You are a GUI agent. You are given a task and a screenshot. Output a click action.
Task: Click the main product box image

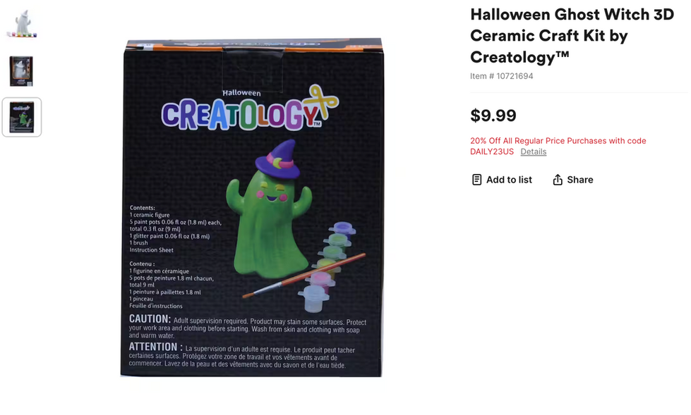tap(252, 207)
